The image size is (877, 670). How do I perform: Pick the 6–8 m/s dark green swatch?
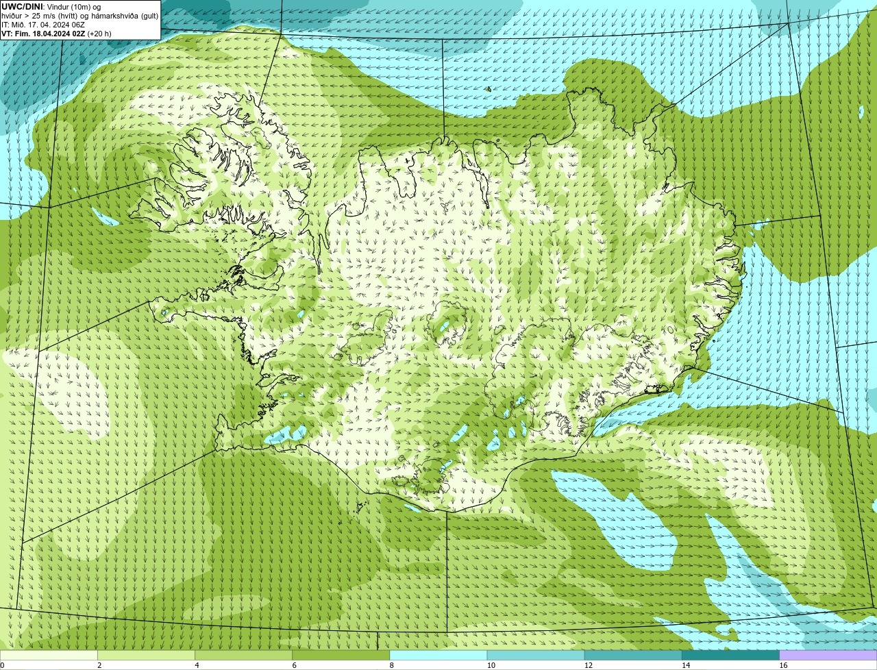341,656
